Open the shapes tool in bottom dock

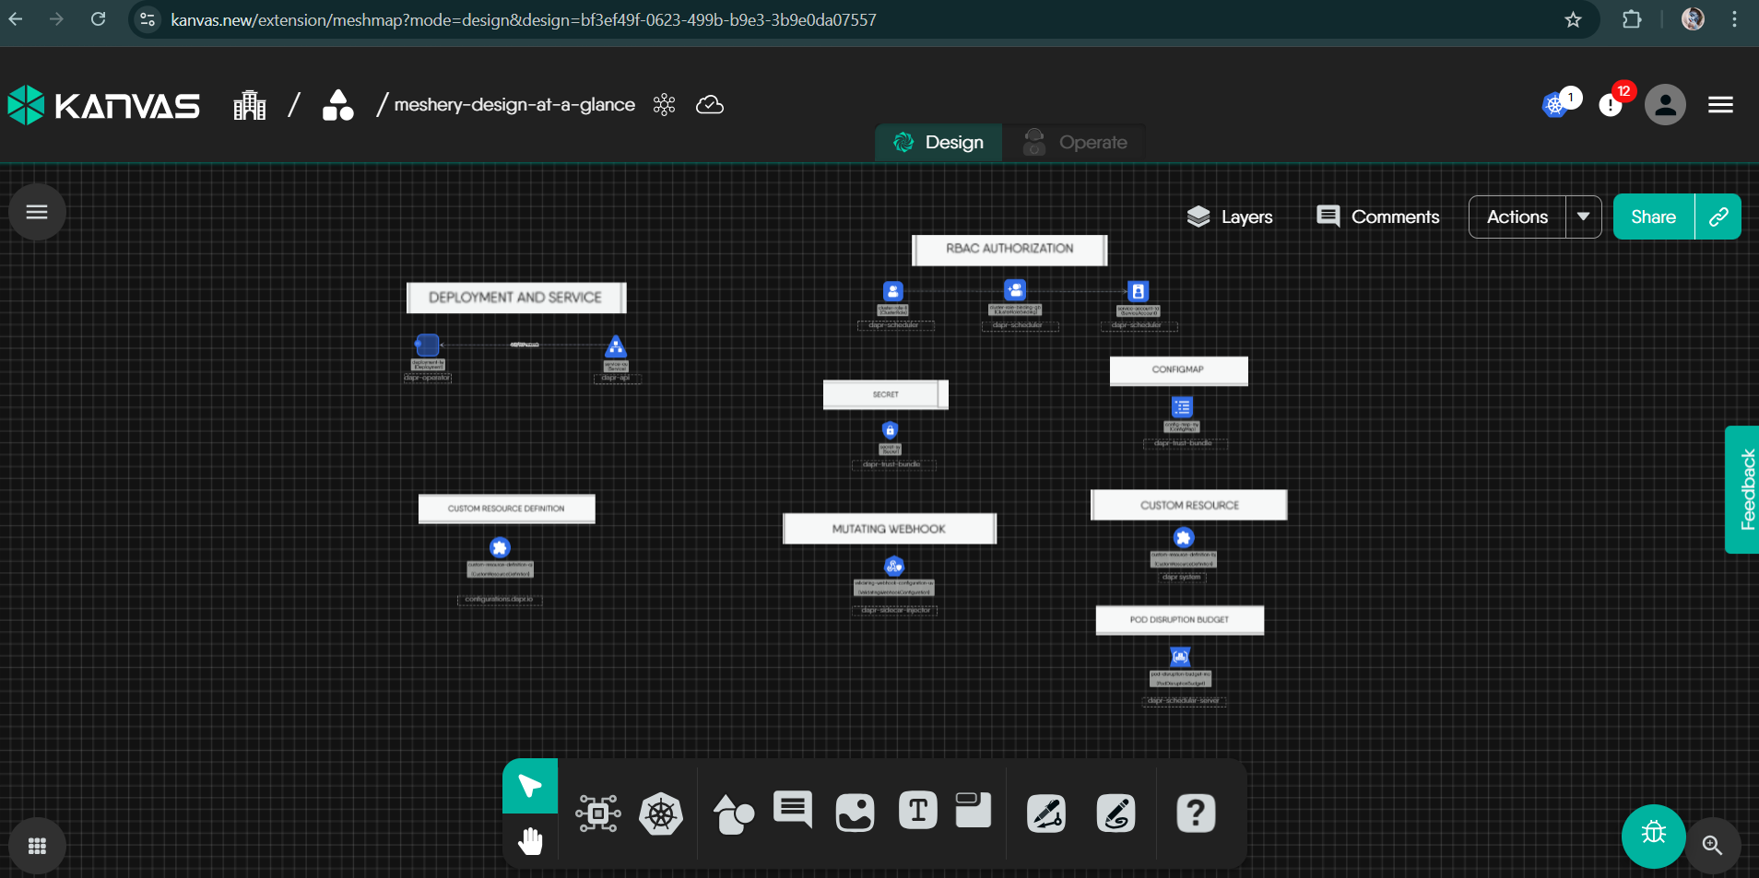(x=734, y=814)
